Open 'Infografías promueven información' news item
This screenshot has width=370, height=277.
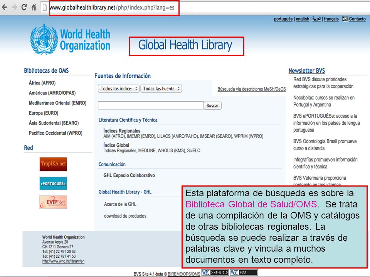pos(325,163)
